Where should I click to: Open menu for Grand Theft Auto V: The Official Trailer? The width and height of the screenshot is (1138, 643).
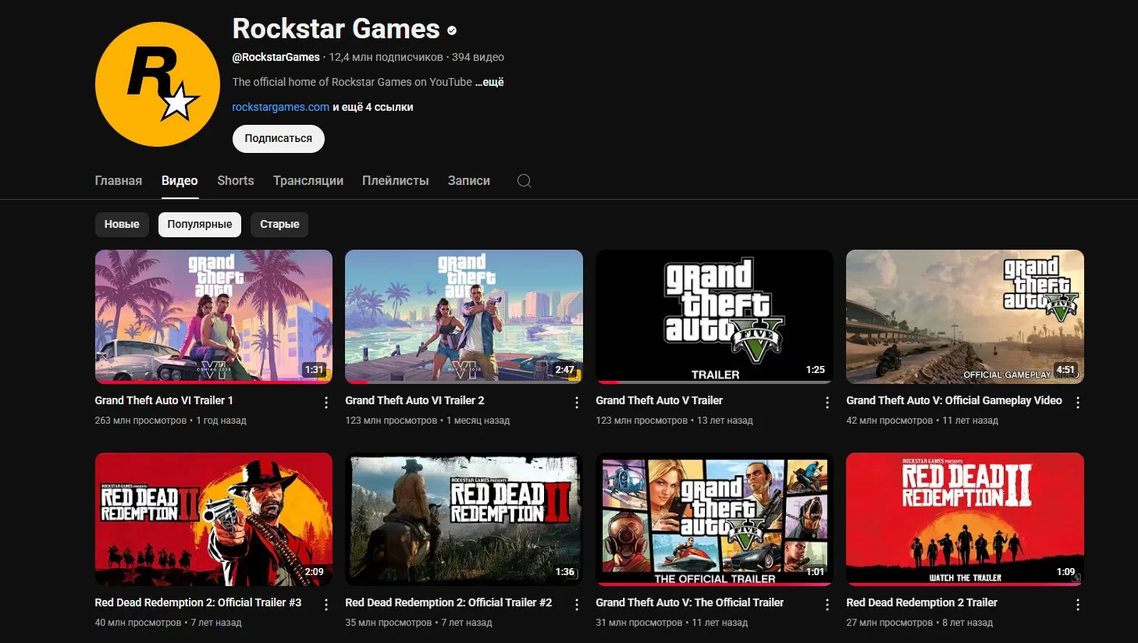point(827,605)
